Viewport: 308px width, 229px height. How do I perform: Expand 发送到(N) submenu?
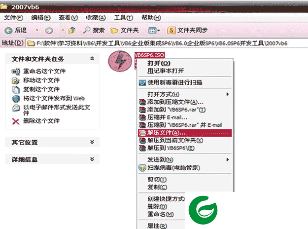coord(185,159)
